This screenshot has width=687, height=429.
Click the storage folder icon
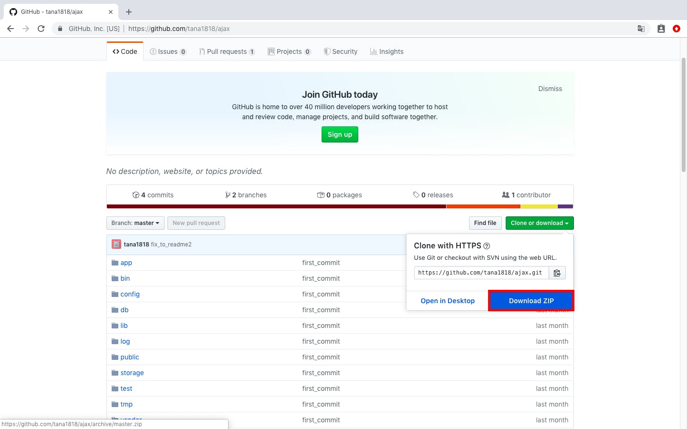[x=115, y=373]
